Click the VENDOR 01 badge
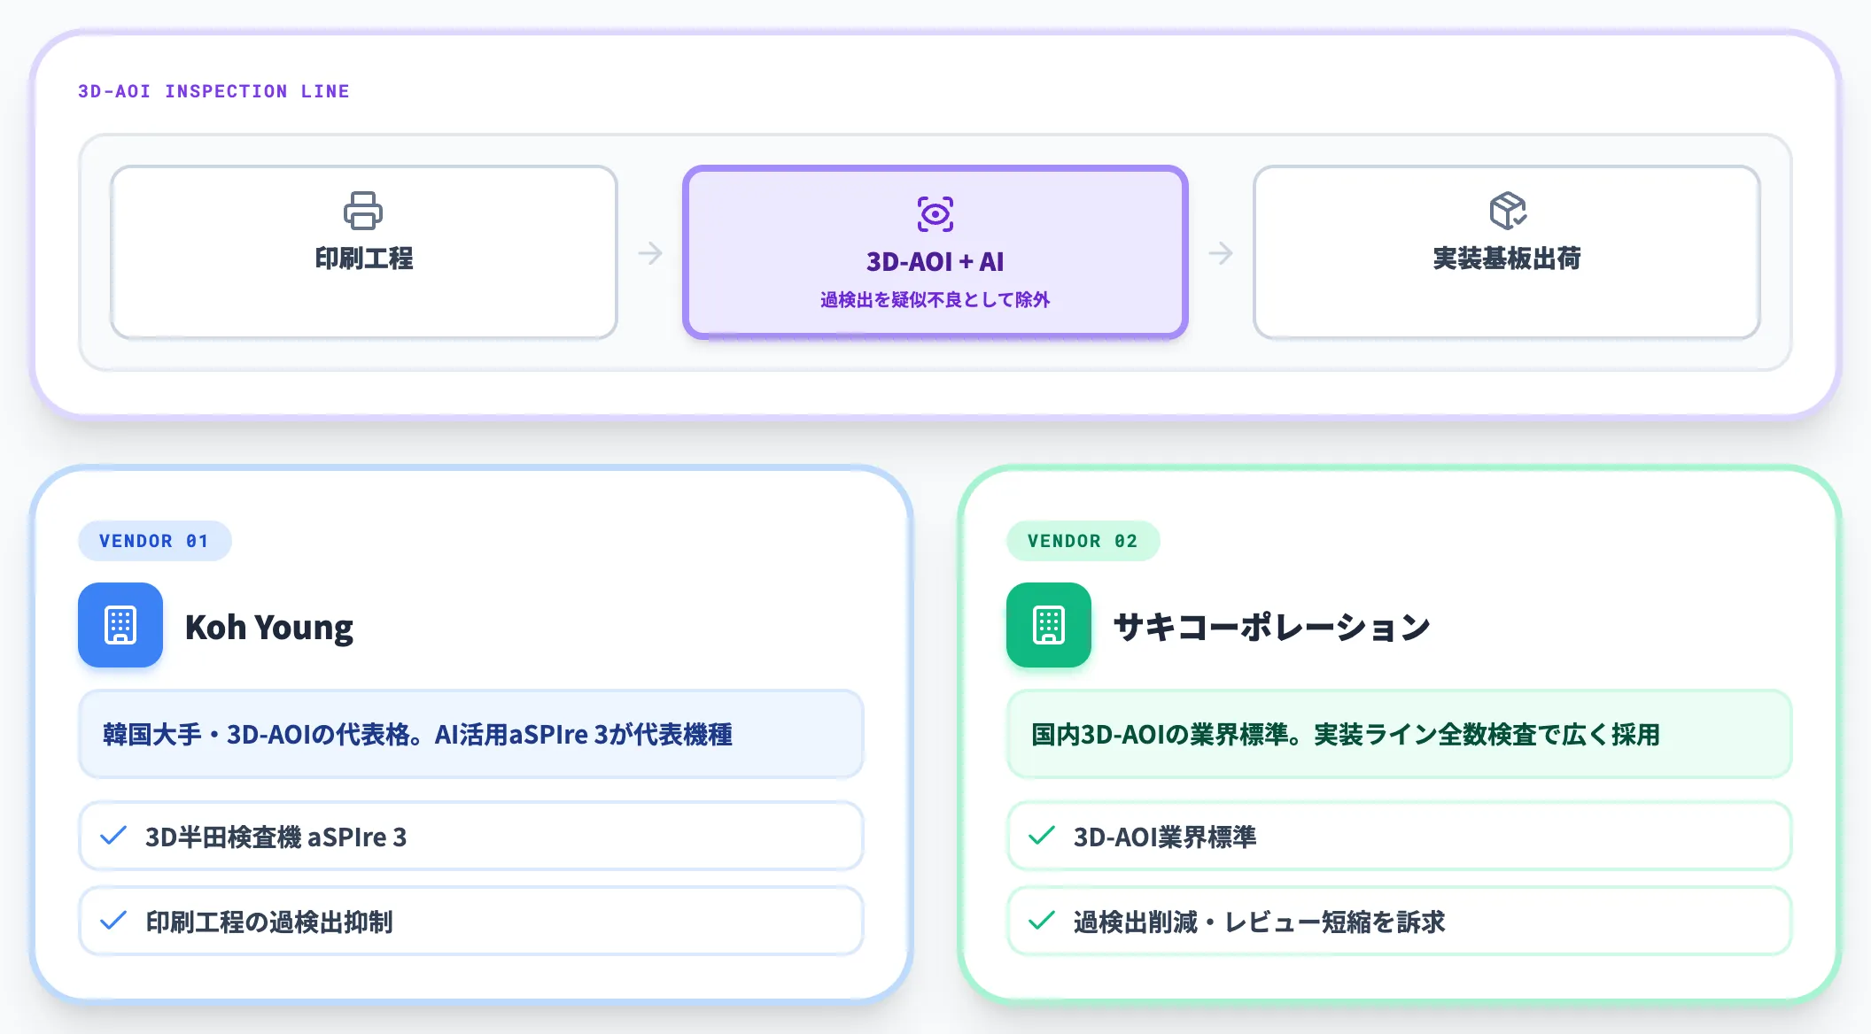This screenshot has width=1871, height=1034. [155, 541]
